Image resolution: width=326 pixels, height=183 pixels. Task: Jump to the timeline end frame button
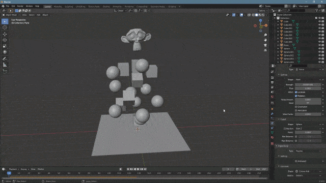145,169
